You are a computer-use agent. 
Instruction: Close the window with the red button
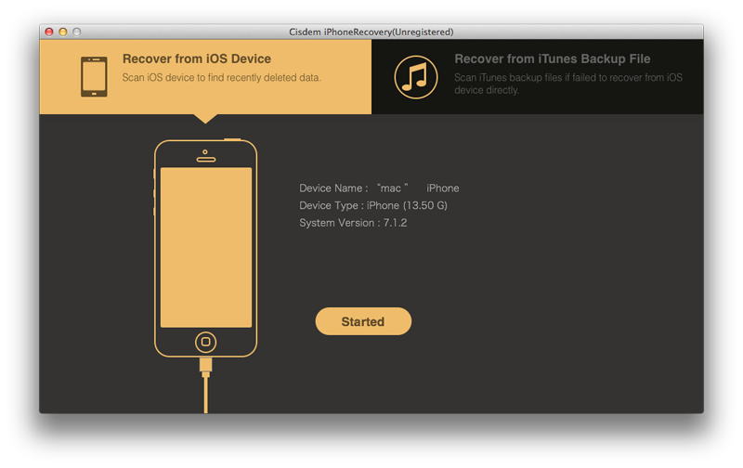pyautogui.click(x=49, y=32)
